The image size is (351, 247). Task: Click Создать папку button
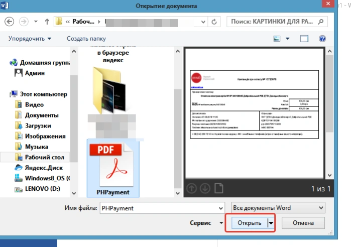click(86, 39)
